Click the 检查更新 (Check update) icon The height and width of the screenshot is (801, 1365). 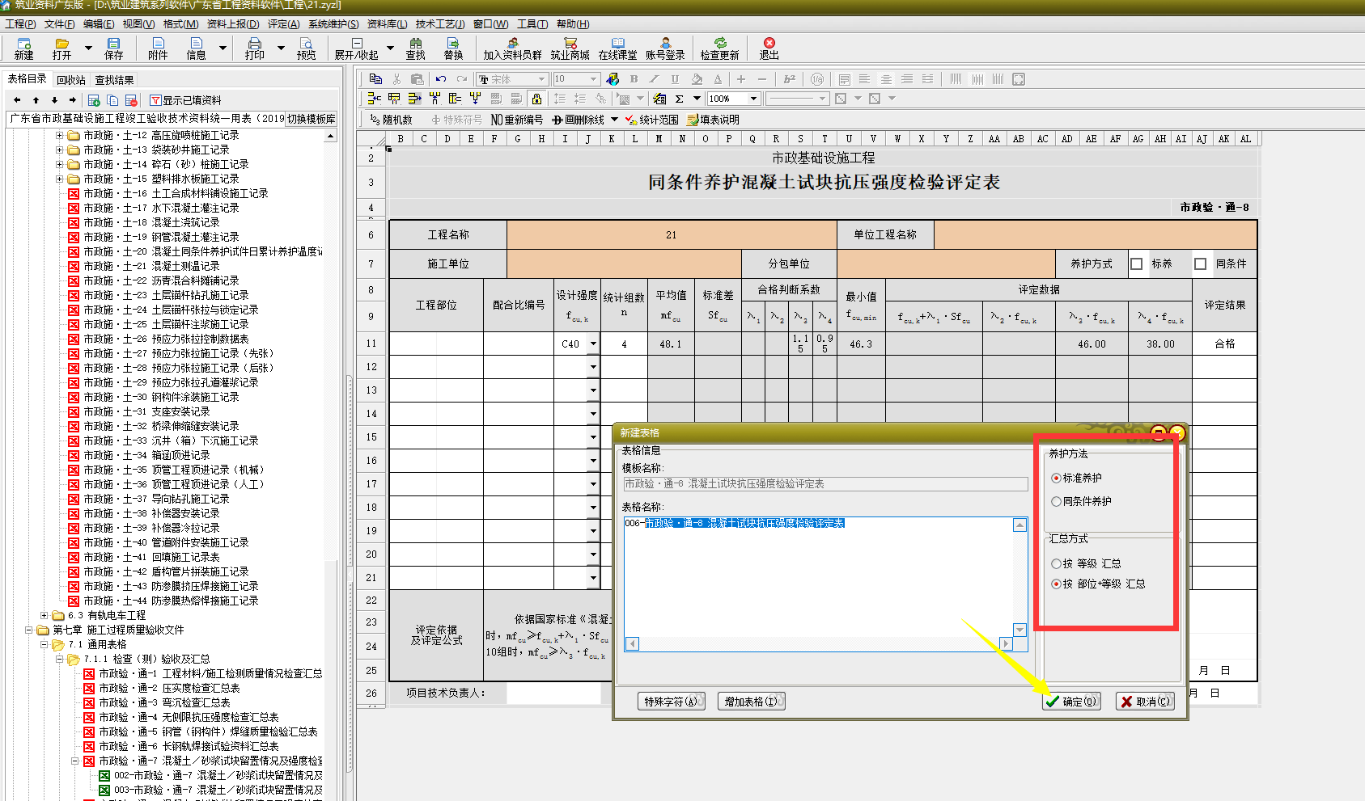tap(719, 48)
